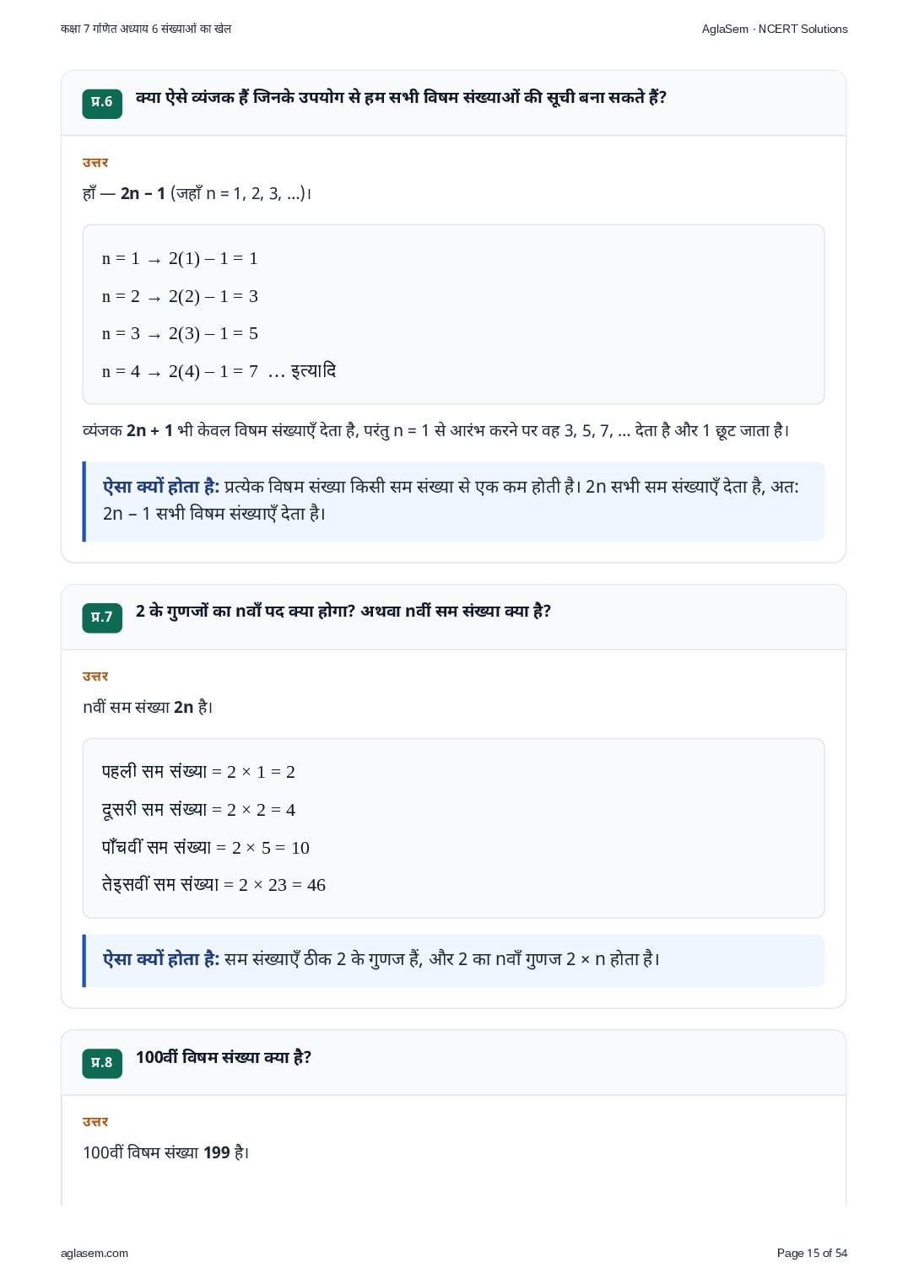
Task: Click the aglasem.com footer link
Action: tap(95, 1253)
